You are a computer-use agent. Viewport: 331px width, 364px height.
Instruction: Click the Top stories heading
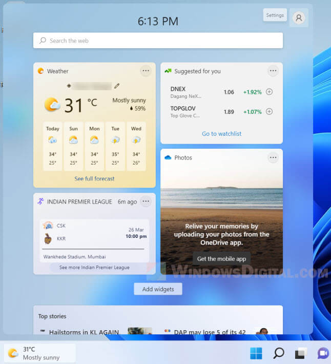[52, 316]
